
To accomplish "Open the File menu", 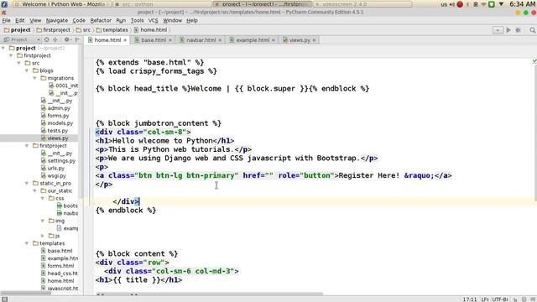I will click(x=6, y=20).
